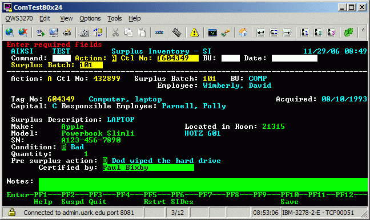
Task: Click the green leaves toolbar icon
Action: coord(348,32)
